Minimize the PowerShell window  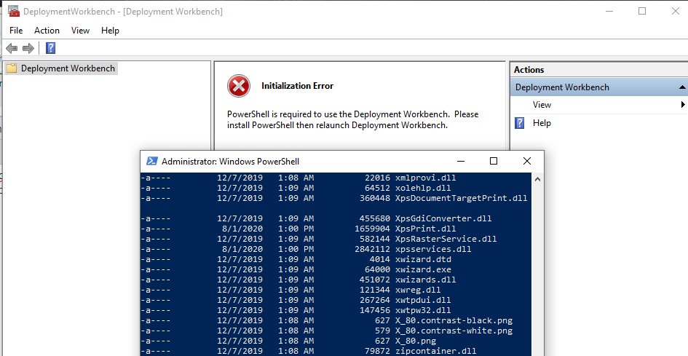[461, 161]
